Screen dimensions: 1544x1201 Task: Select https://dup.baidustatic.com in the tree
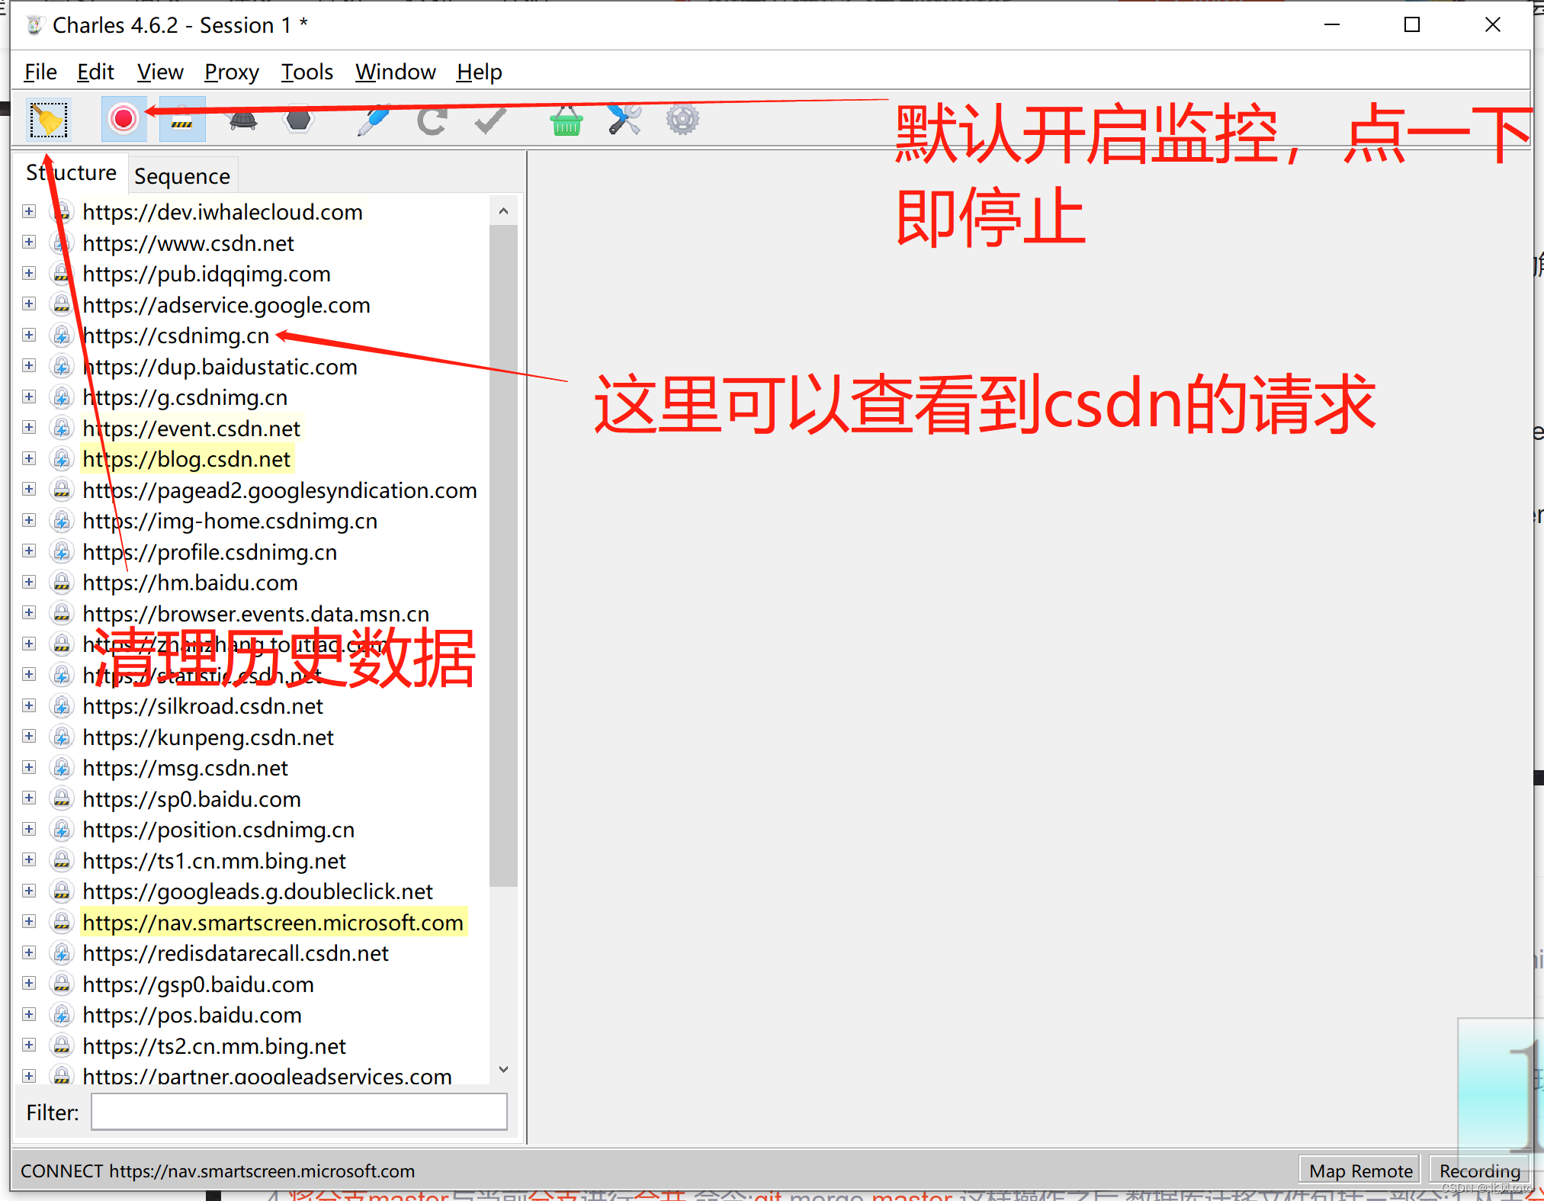click(x=220, y=367)
